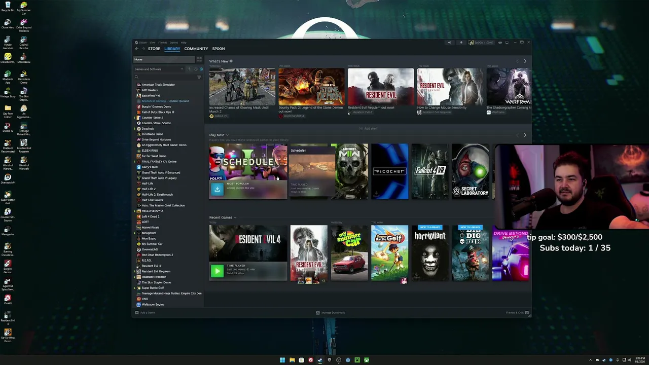Image resolution: width=649 pixels, height=365 pixels.
Task: Click the What's New next arrow
Action: (x=525, y=61)
